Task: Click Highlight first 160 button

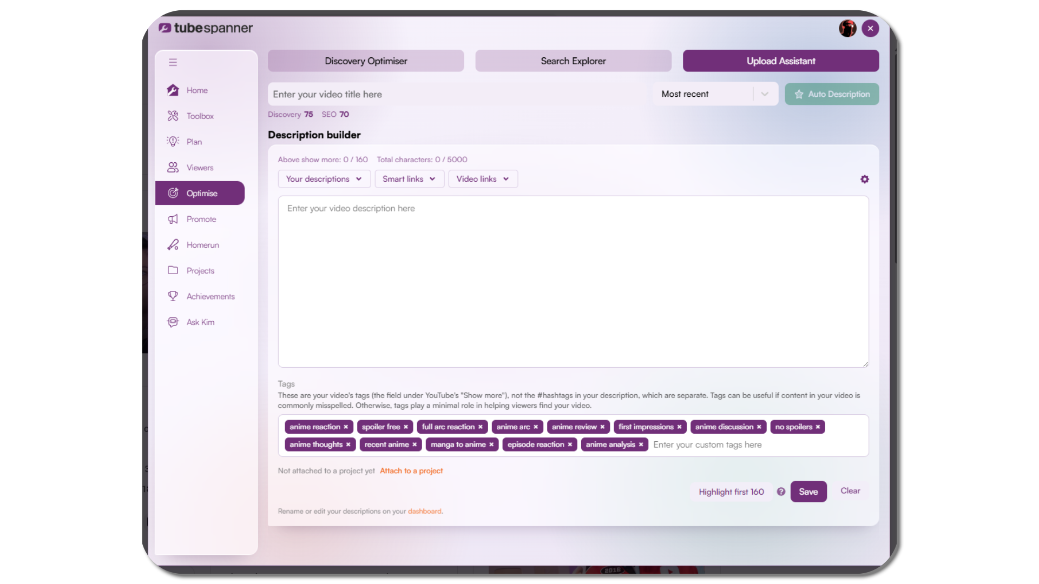Action: (731, 492)
